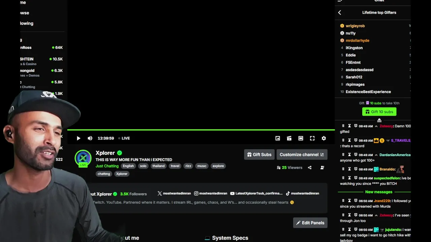Delete DardanianAmerica message with trash icon
Image resolution: width=431 pixels, height=242 pixels.
pyautogui.click(x=343, y=155)
